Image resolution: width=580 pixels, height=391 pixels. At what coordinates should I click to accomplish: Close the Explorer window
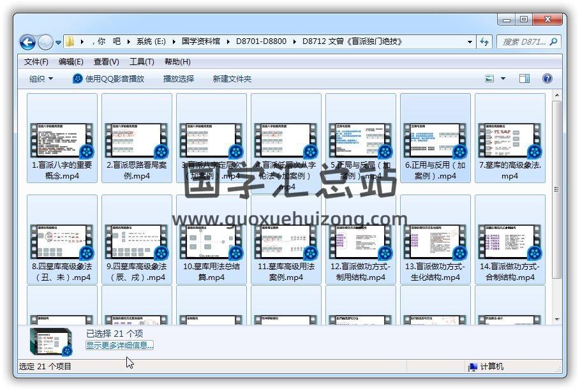point(547,19)
